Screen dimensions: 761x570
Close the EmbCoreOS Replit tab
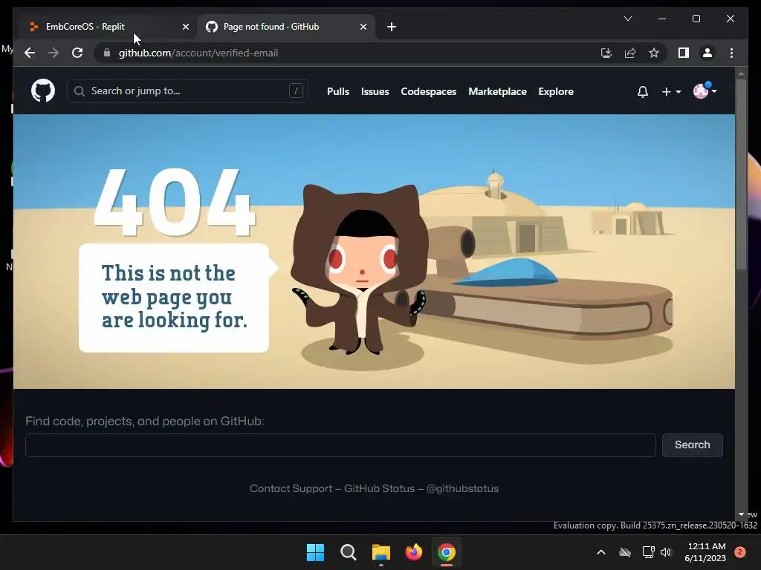pos(185,27)
